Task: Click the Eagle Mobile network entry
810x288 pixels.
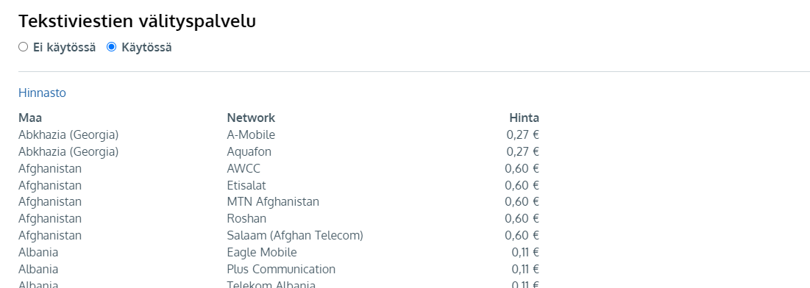Action: tap(262, 253)
